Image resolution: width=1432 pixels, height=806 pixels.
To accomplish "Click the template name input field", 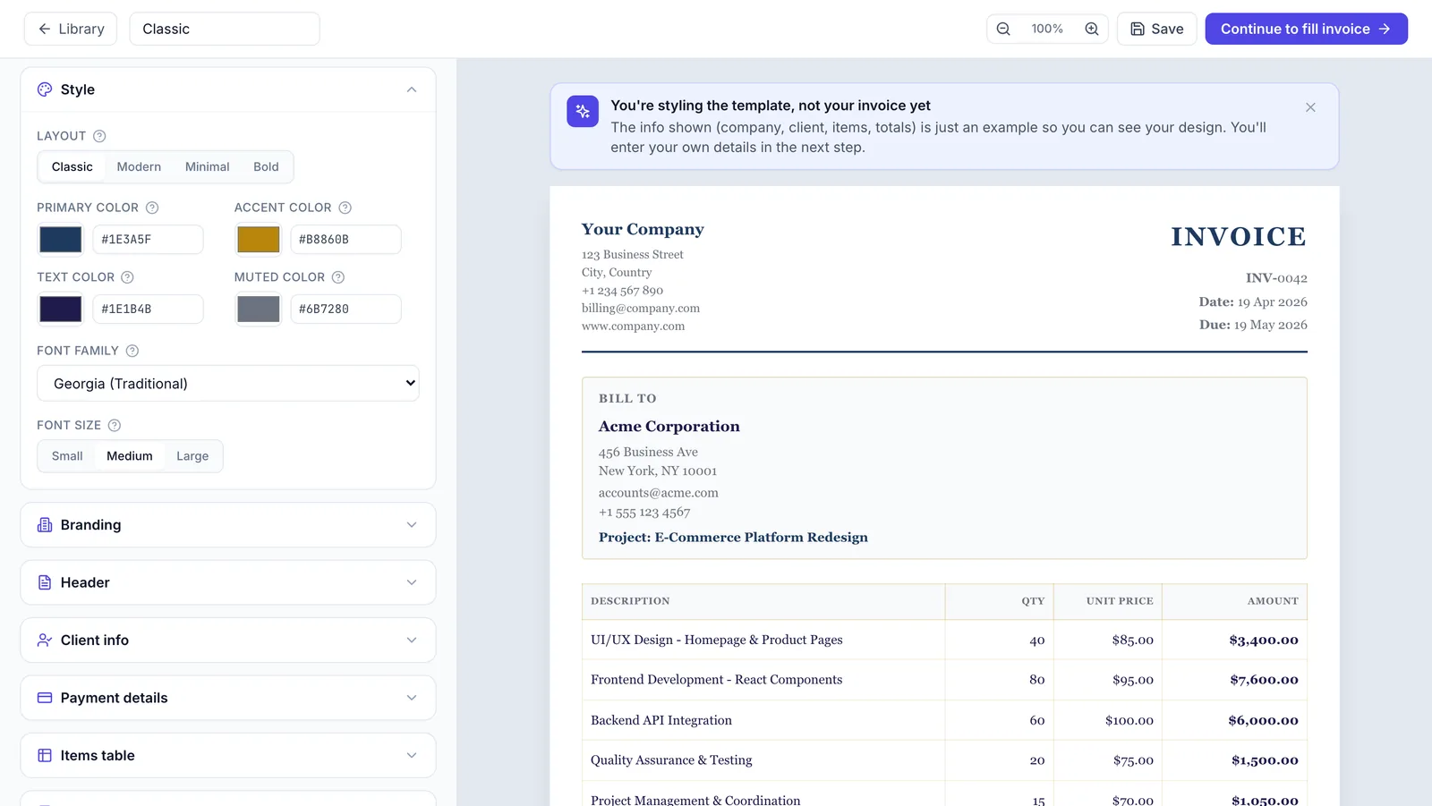I will pos(225,29).
